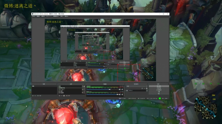
Task: Pop out the 来源 sources dock
Action: [x=84, y=84]
